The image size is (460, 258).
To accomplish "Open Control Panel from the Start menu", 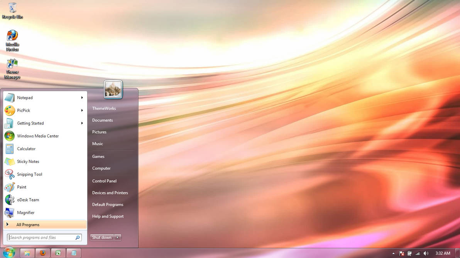I will click(104, 181).
